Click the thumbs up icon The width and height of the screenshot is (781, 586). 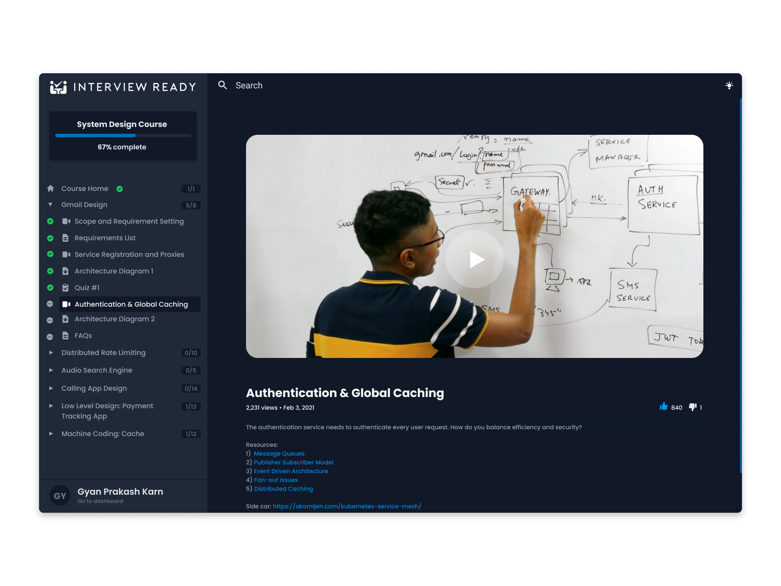[x=663, y=406]
